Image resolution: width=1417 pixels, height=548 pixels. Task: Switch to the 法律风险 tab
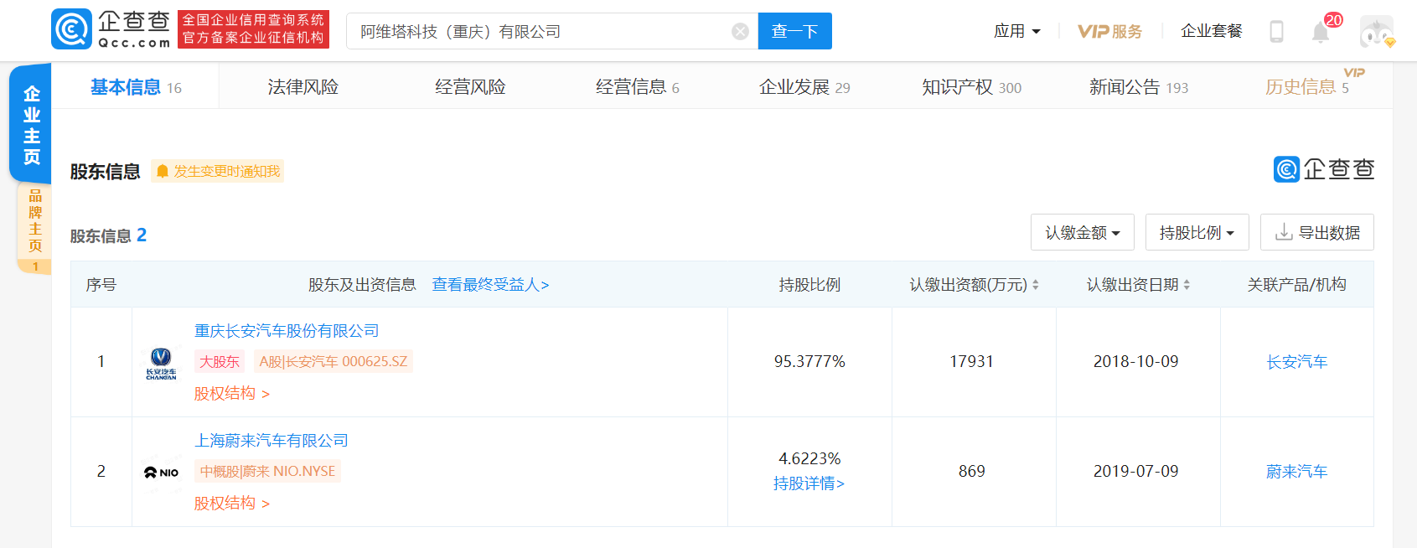(x=303, y=87)
